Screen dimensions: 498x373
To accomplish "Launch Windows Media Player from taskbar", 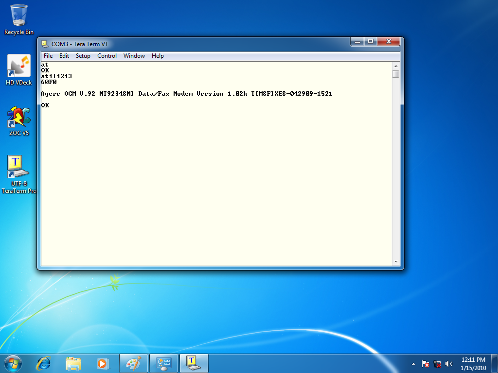I will pos(103,363).
